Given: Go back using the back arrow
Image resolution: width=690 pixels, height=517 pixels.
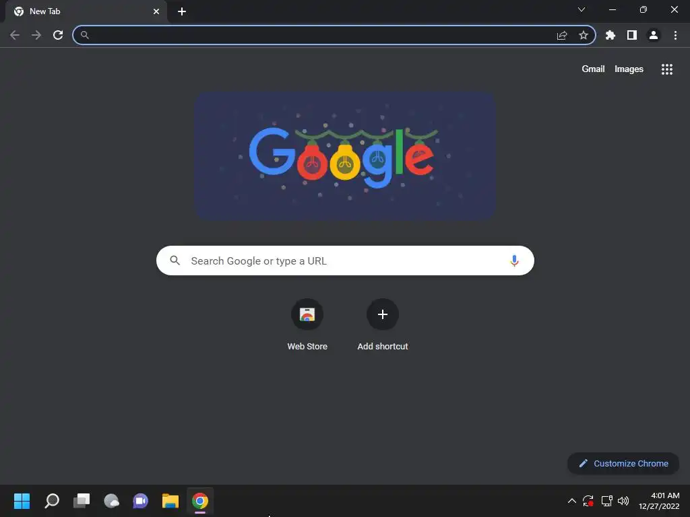Looking at the screenshot, I should pyautogui.click(x=15, y=35).
